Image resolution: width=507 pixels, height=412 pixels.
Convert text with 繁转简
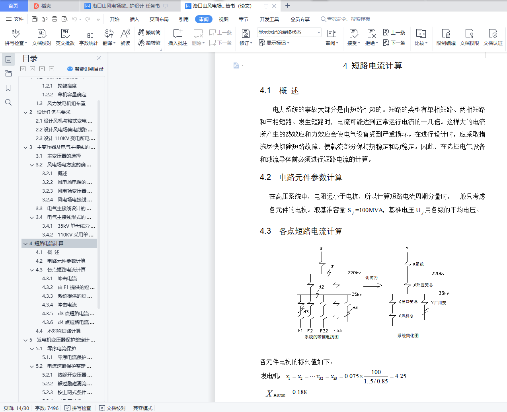click(149, 32)
